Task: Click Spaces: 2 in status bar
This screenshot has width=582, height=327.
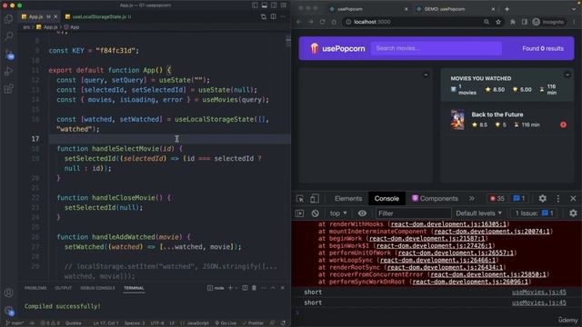Action: [x=135, y=323]
